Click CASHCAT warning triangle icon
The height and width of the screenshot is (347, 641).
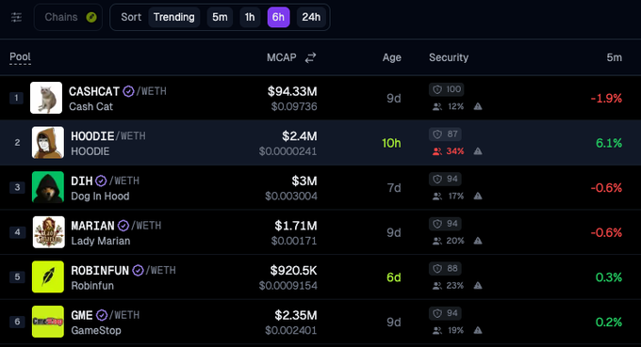pyautogui.click(x=478, y=106)
